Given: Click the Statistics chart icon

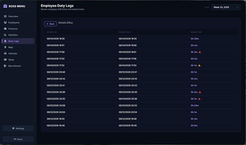Looking at the screenshot, I should pos(5,35).
